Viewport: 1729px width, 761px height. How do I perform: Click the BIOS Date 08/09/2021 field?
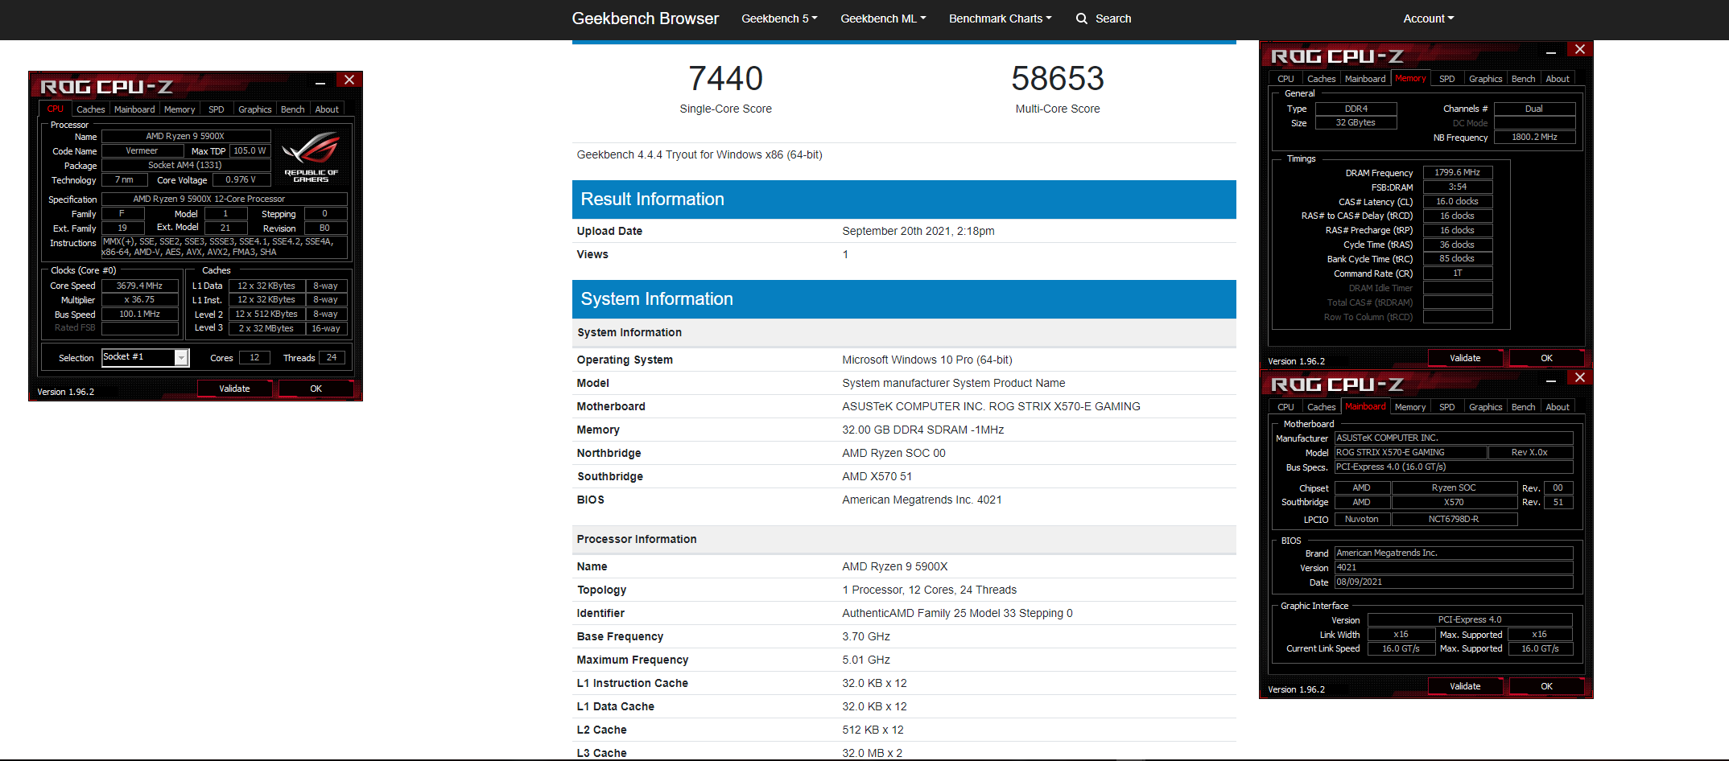click(x=1454, y=582)
